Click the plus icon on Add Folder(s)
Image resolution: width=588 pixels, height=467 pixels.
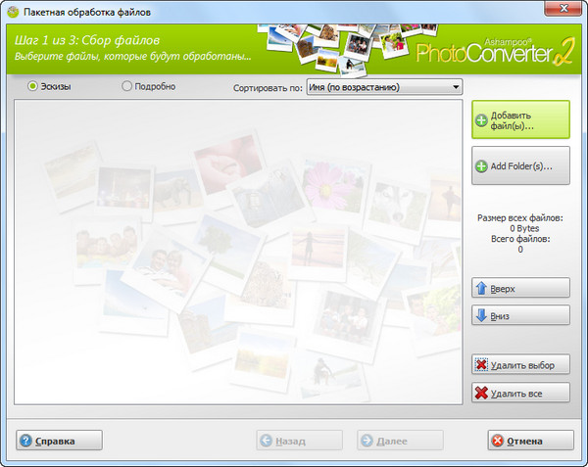[x=481, y=167]
